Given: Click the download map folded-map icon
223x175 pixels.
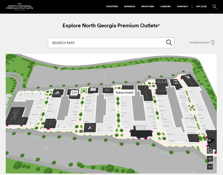Looking at the screenshot, I should pos(213,43).
